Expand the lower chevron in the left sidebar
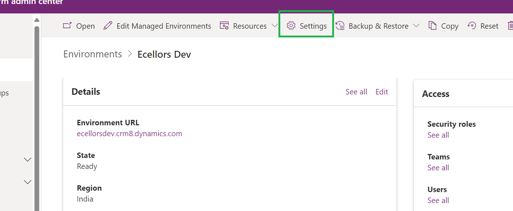The image size is (513, 211). 28,182
